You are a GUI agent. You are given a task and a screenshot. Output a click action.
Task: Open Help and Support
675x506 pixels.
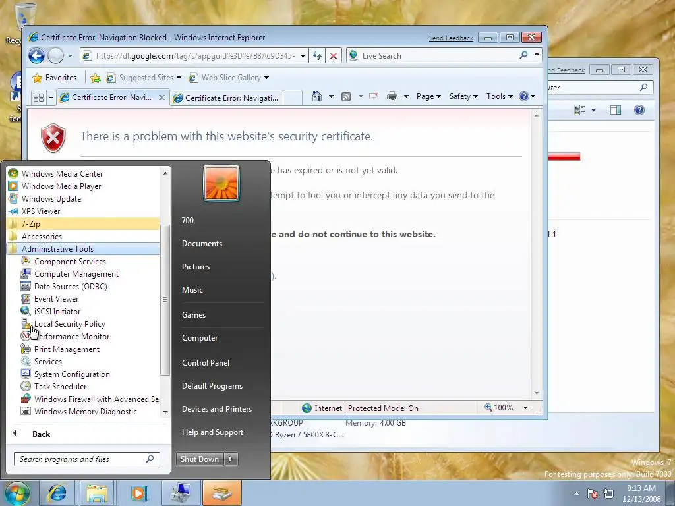coord(212,432)
